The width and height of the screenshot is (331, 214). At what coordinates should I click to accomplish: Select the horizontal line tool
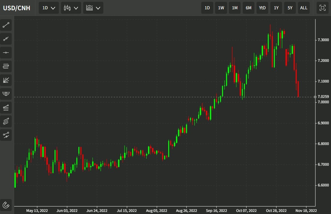6,53
